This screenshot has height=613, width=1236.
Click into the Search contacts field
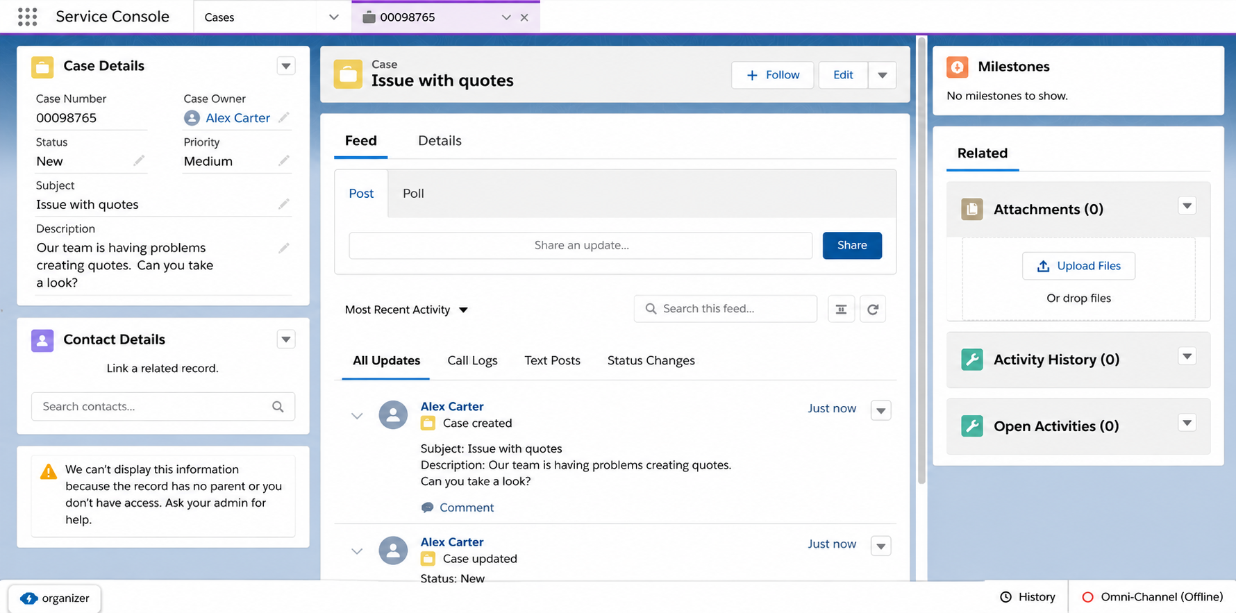163,407
